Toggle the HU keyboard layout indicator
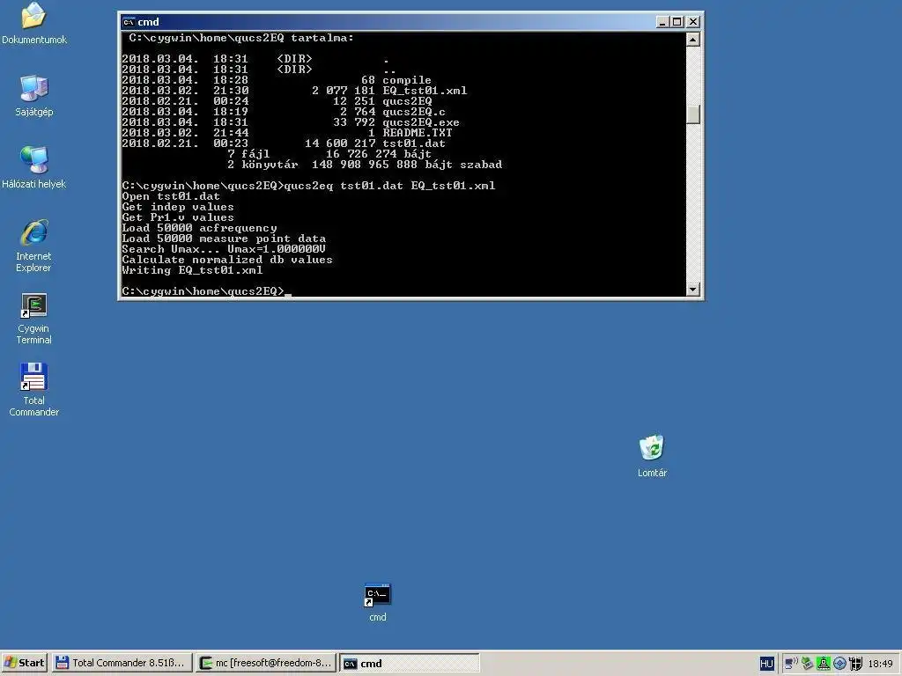This screenshot has width=902, height=676. click(x=766, y=663)
